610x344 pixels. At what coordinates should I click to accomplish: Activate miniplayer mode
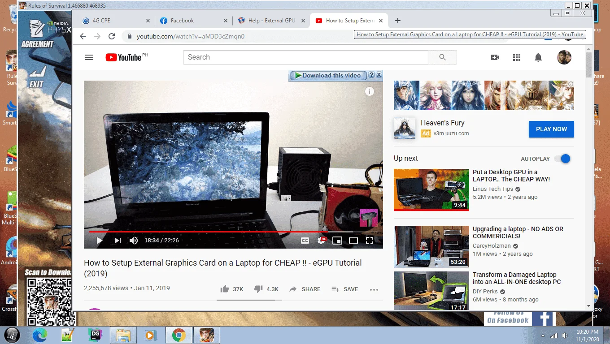pyautogui.click(x=337, y=241)
